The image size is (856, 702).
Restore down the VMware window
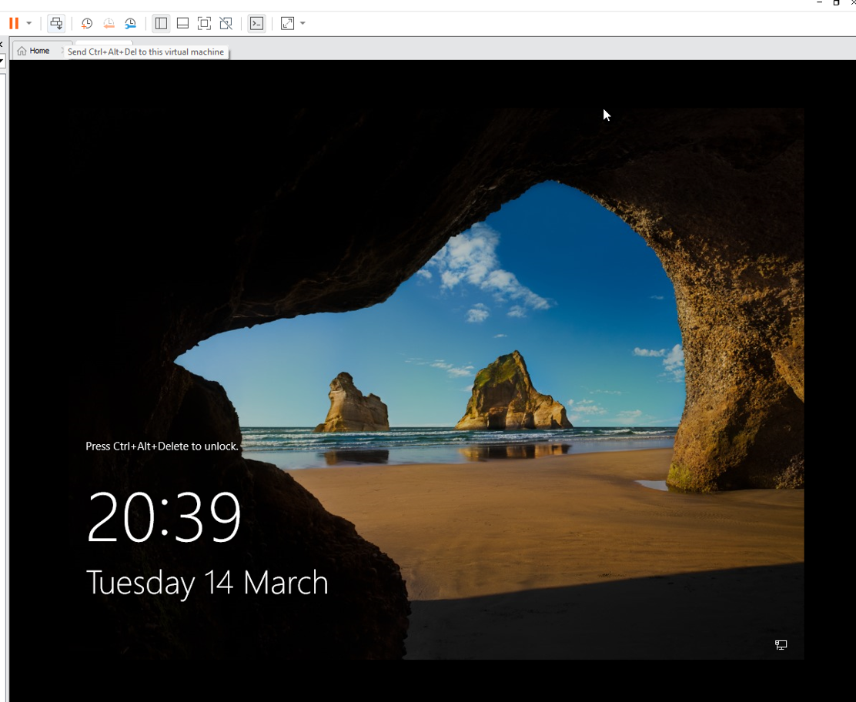tap(836, 3)
